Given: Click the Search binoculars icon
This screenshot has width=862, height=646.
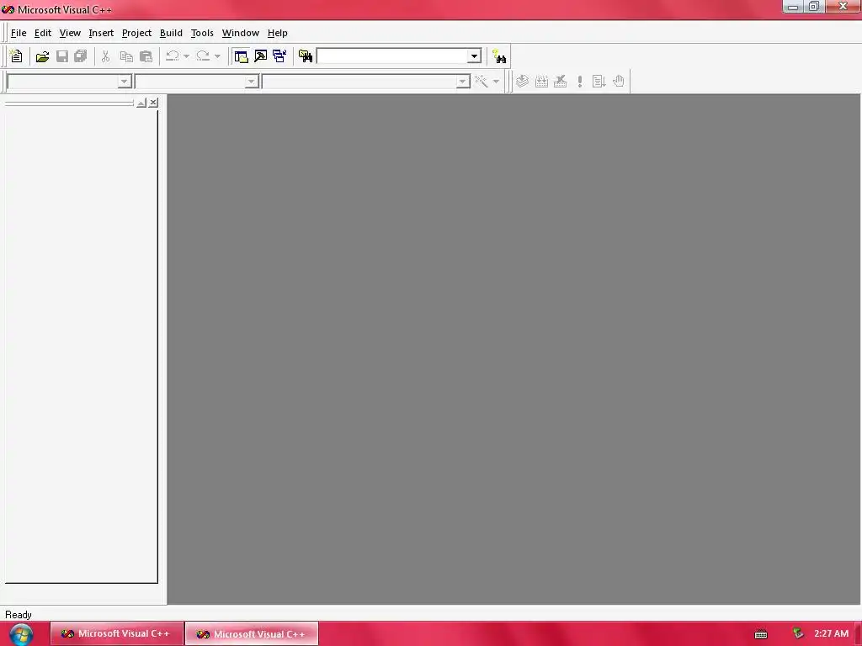Looking at the screenshot, I should tap(499, 56).
